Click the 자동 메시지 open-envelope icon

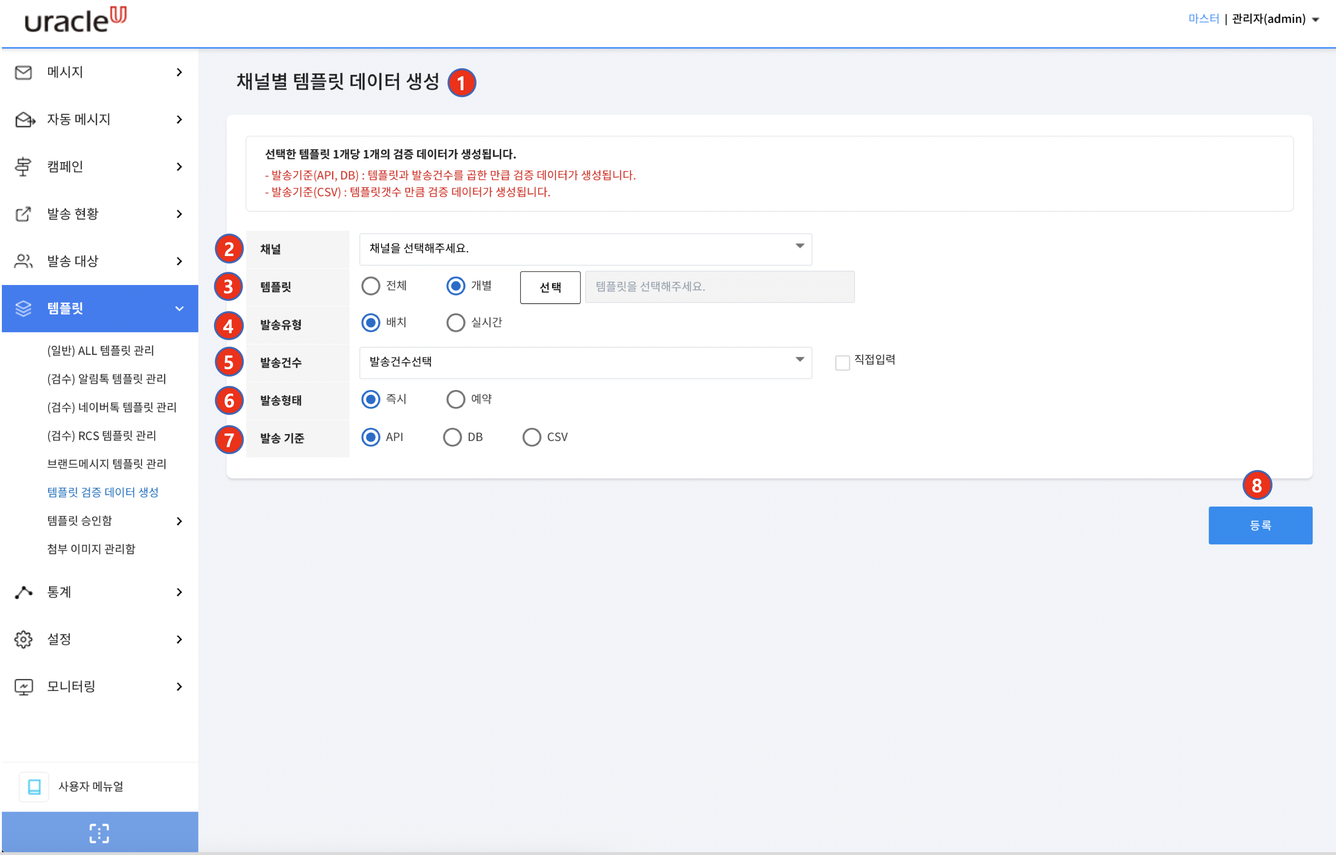point(24,119)
